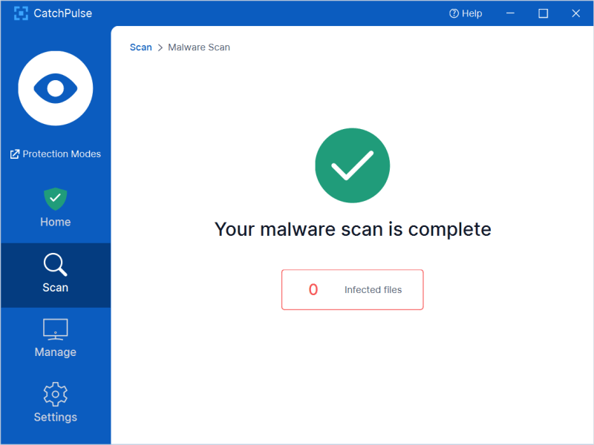Open Protection Modes link
Image resolution: width=594 pixels, height=445 pixels.
pos(56,154)
